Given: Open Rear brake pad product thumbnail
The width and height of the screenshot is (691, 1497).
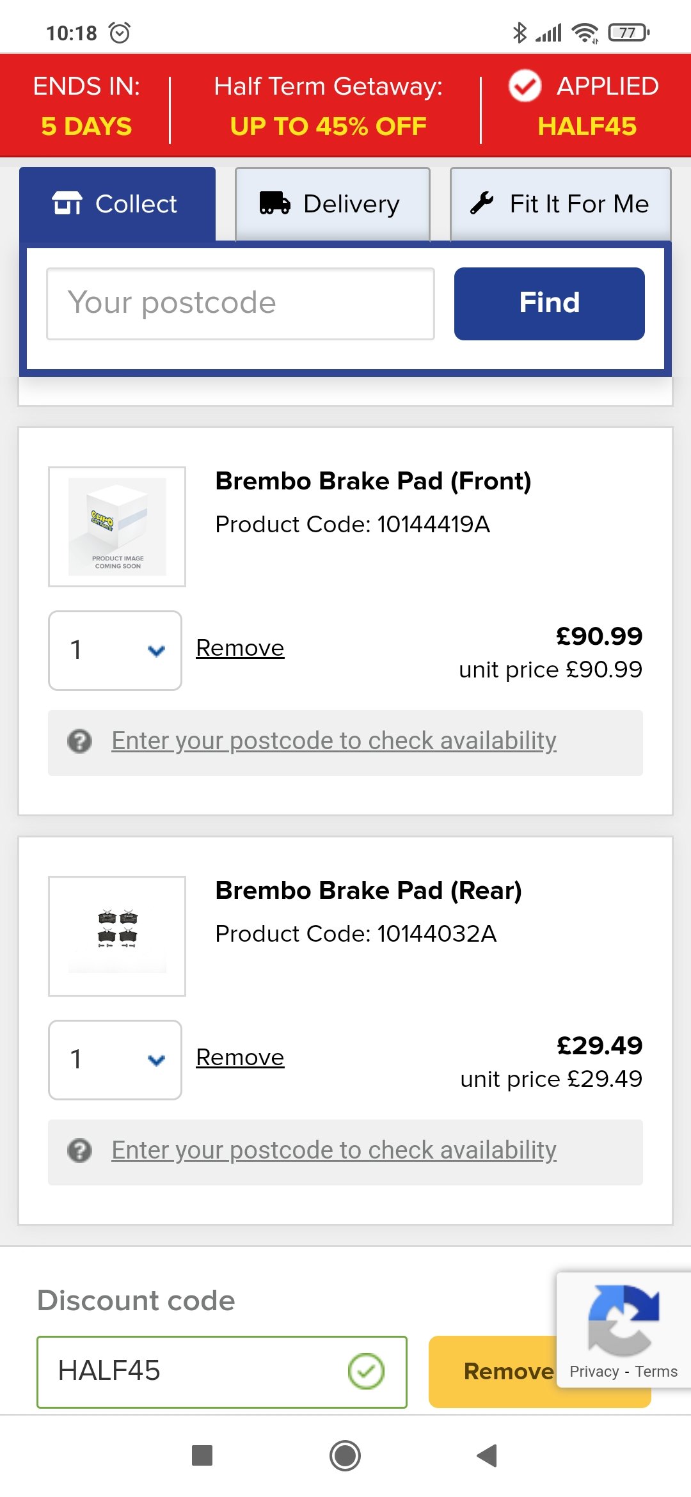Looking at the screenshot, I should (117, 935).
